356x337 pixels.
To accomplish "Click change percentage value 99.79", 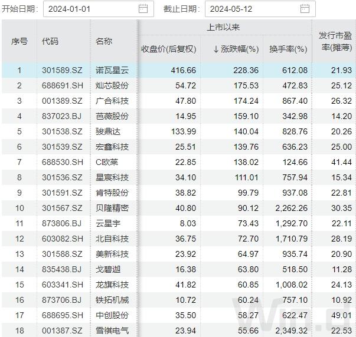I will click(x=248, y=193).
